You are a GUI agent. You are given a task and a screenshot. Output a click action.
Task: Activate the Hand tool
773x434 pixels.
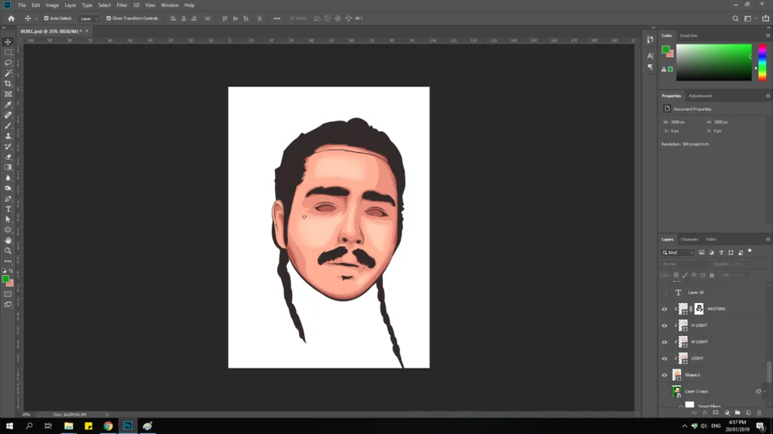click(x=8, y=240)
